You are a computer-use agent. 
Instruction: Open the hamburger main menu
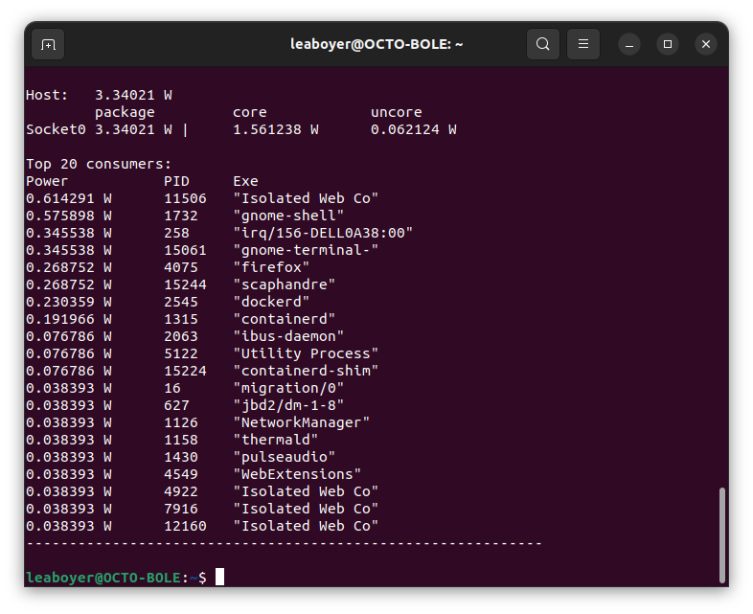[583, 44]
